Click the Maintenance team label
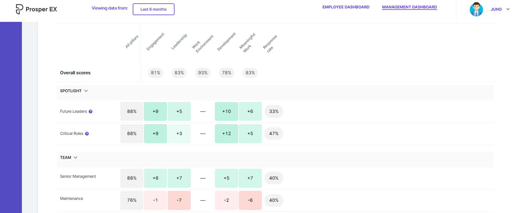 pyautogui.click(x=72, y=198)
